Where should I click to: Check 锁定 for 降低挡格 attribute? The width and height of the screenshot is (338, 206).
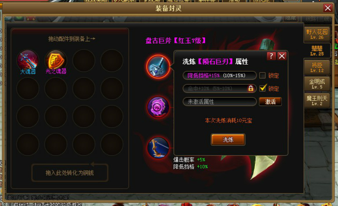click(x=262, y=76)
